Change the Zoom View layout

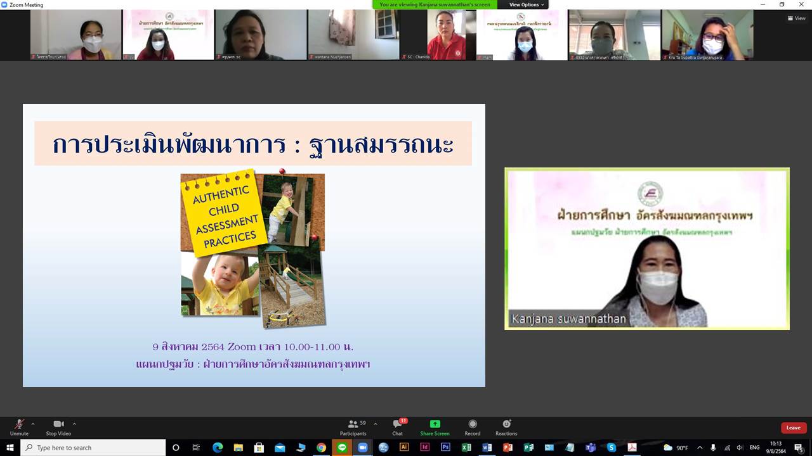point(797,18)
